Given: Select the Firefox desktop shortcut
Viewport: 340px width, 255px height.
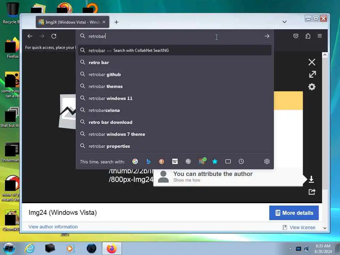Looking at the screenshot, I should point(12,48).
